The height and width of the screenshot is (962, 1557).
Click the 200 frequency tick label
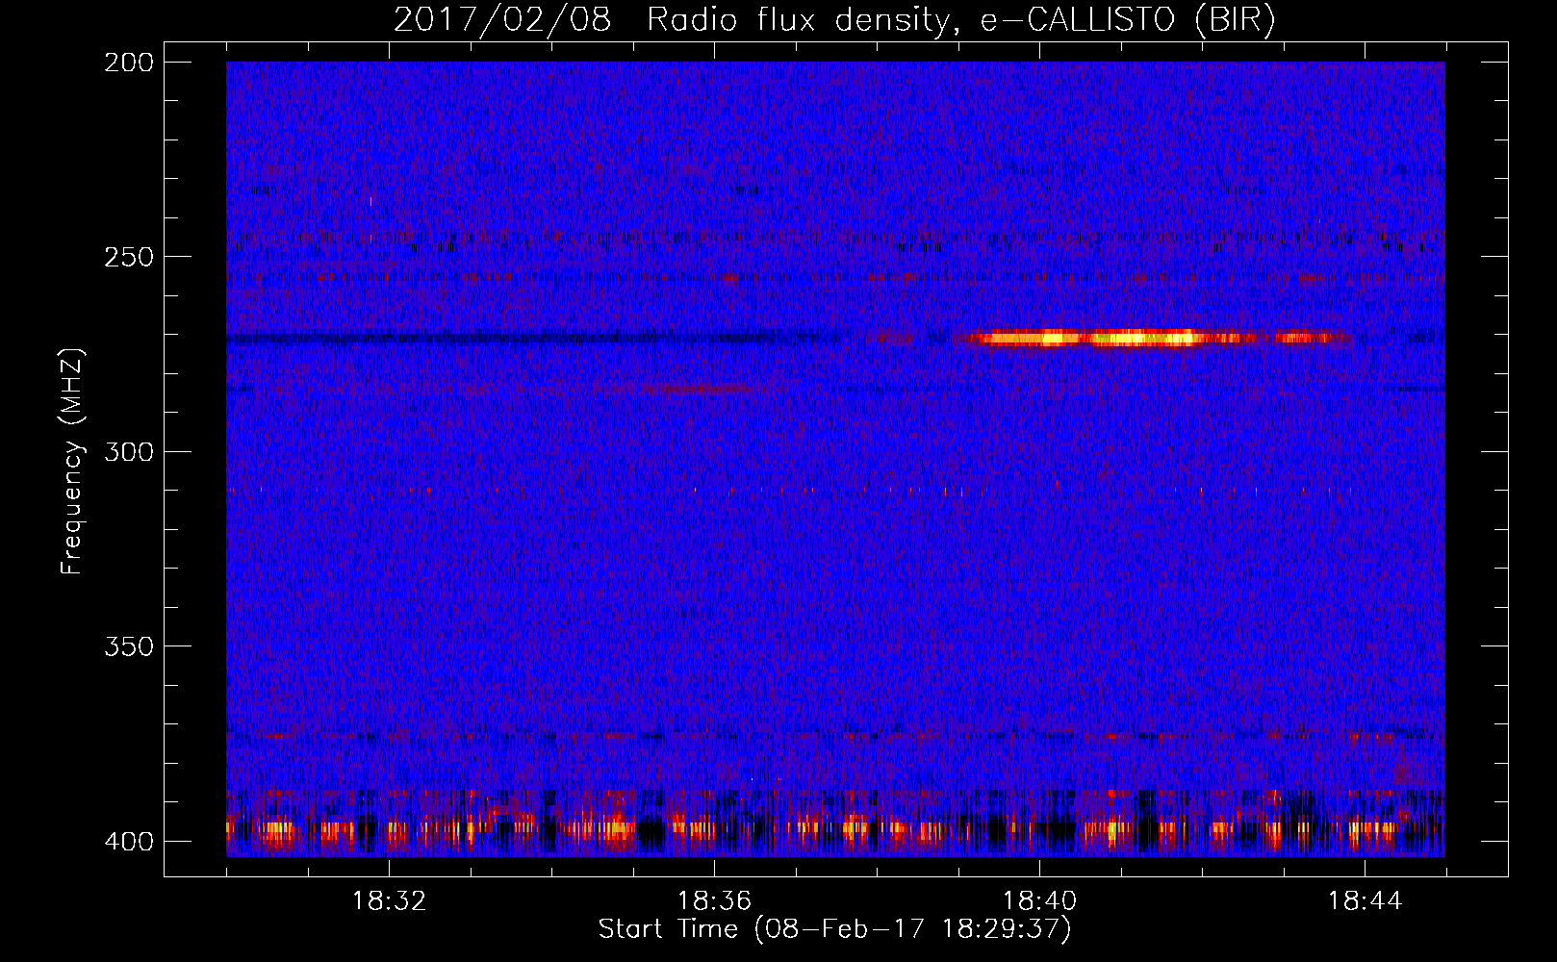(x=128, y=63)
